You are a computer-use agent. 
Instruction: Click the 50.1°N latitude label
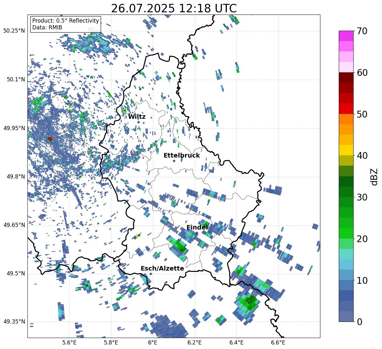click(x=16, y=79)
